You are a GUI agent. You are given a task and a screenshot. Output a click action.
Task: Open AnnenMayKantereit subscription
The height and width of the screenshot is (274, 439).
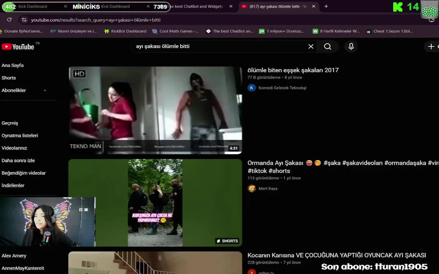23,268
